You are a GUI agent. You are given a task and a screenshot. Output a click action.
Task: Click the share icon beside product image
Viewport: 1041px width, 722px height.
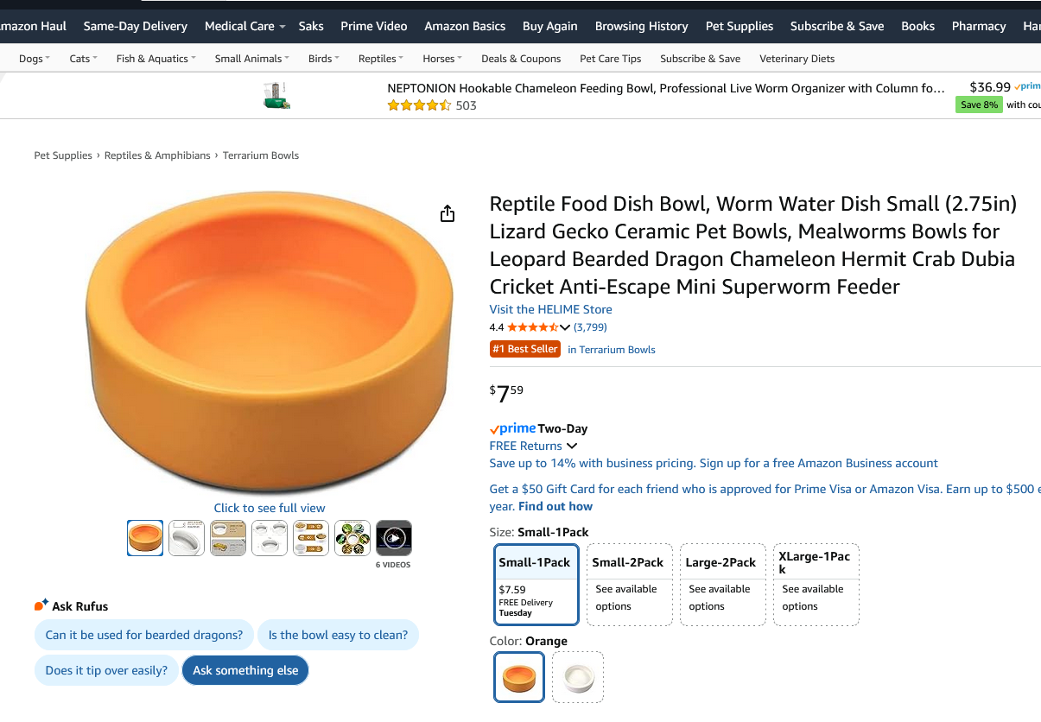[x=447, y=213]
